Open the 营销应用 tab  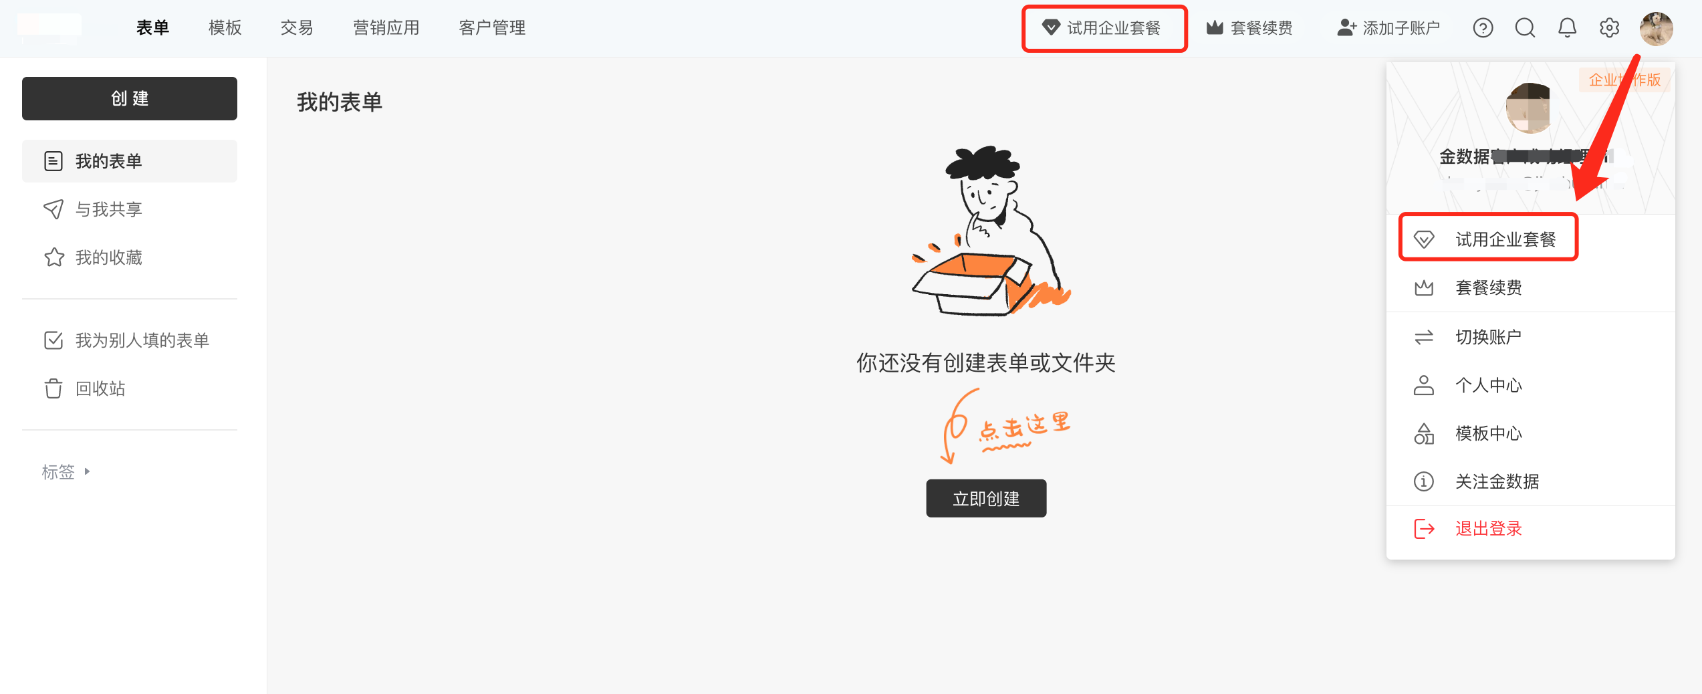pos(386,28)
